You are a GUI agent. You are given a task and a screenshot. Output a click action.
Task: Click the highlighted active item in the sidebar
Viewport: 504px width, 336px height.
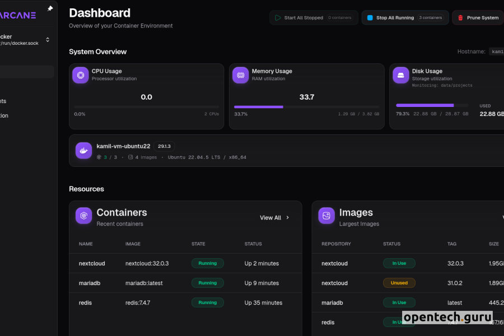pyautogui.click(x=27, y=72)
